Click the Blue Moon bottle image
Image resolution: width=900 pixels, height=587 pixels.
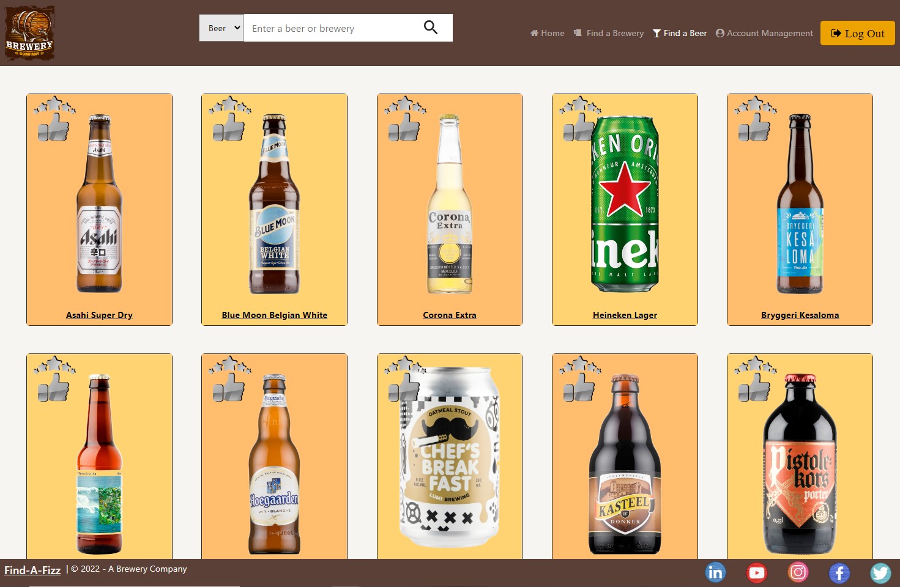(x=274, y=203)
